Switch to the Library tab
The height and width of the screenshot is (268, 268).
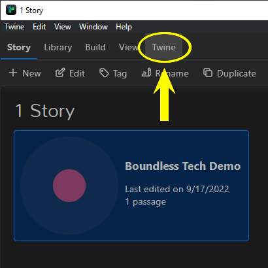[x=58, y=47]
